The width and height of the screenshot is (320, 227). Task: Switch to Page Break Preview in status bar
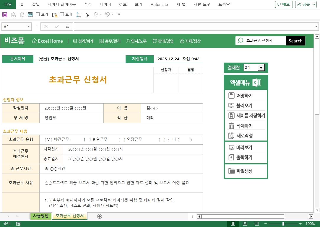click(x=256, y=224)
